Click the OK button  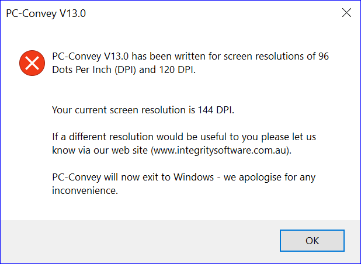(312, 241)
